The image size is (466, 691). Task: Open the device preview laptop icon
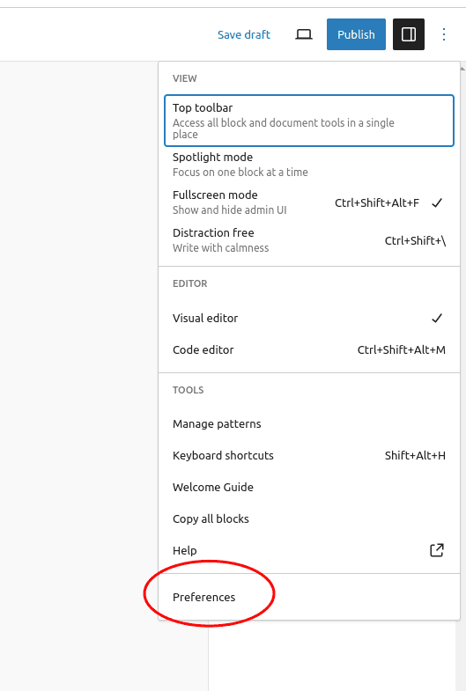(x=304, y=34)
